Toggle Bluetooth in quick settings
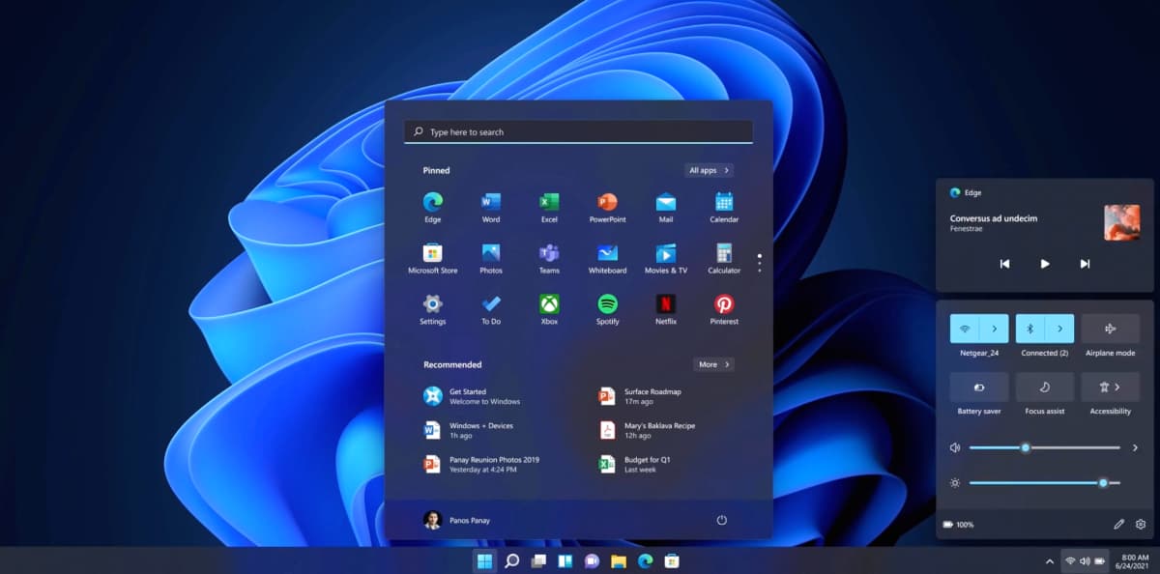 click(1030, 329)
